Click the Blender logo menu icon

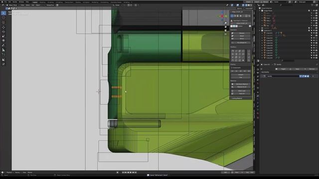(2, 2)
